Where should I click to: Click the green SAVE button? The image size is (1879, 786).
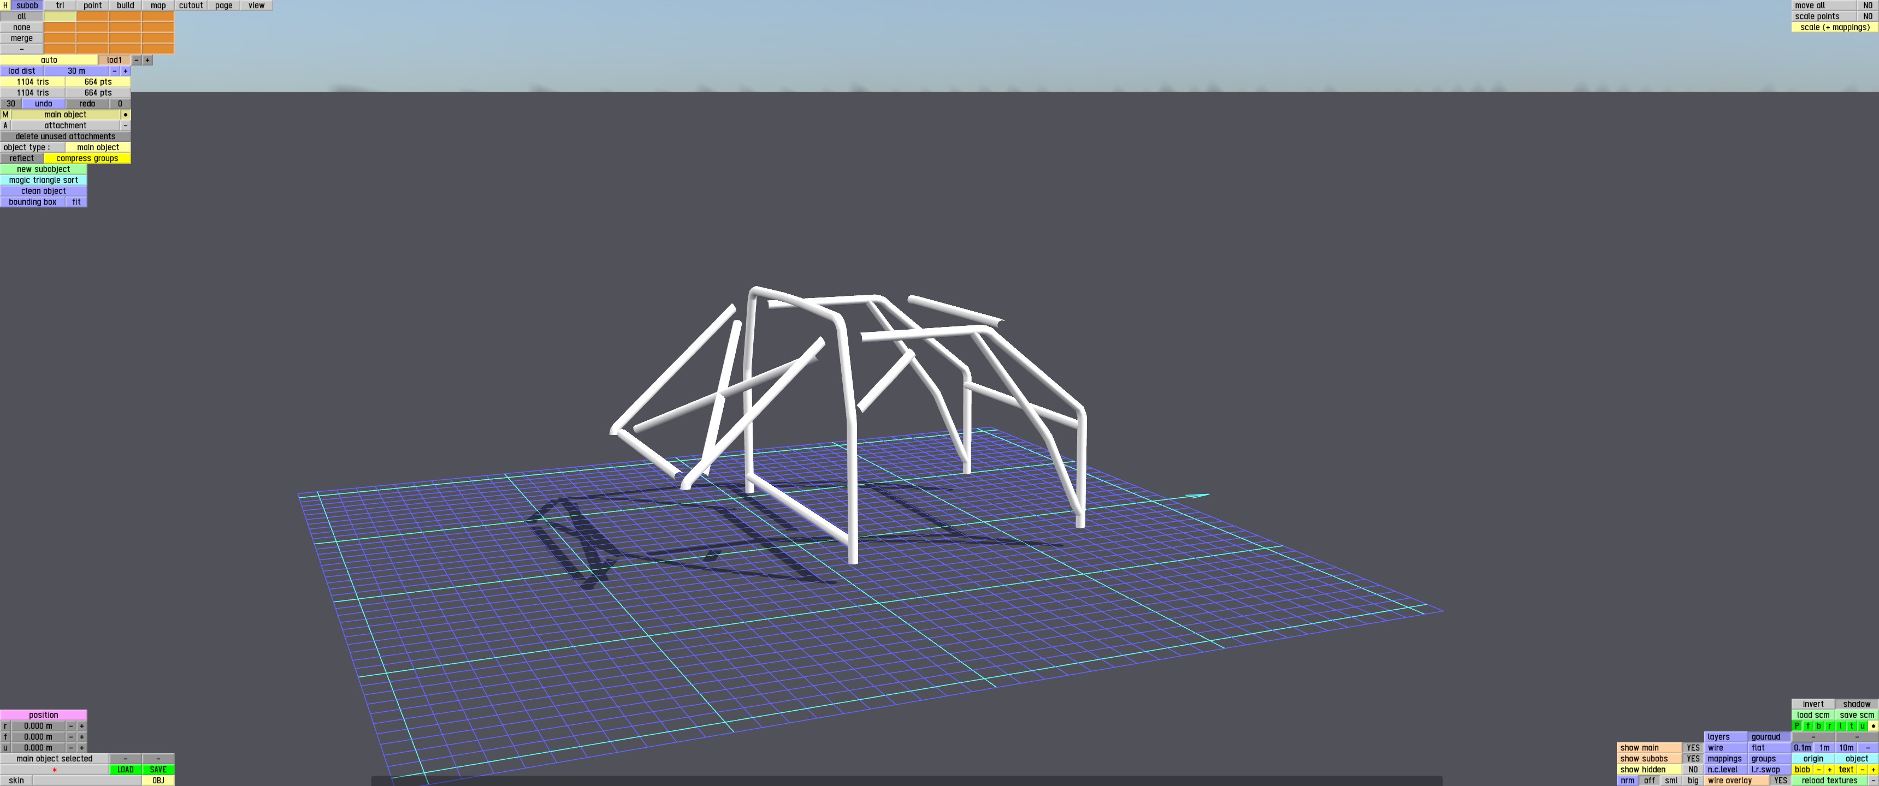(158, 769)
